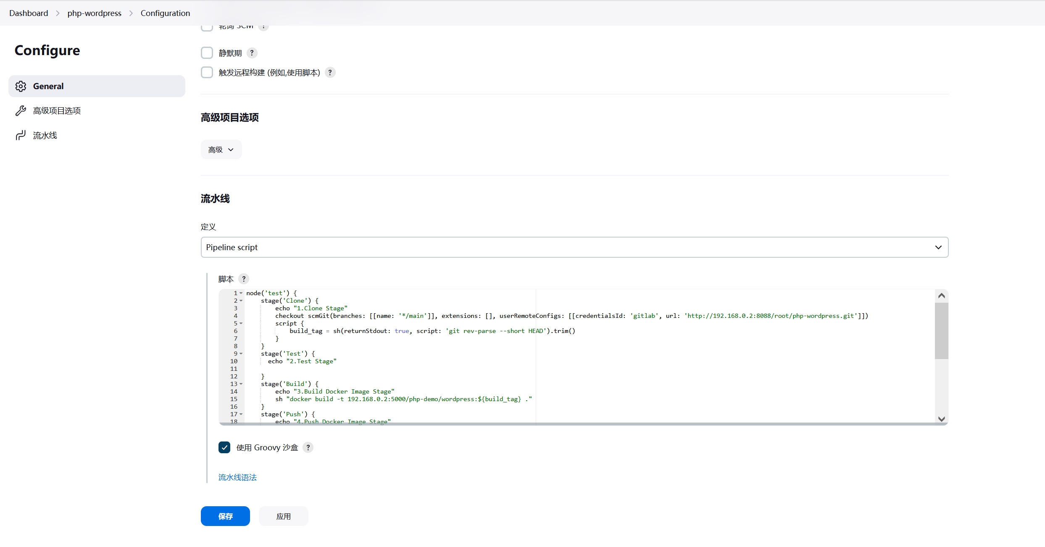This screenshot has height=547, width=1045.
Task: Collapse code fold on line 1
Action: tap(241, 293)
